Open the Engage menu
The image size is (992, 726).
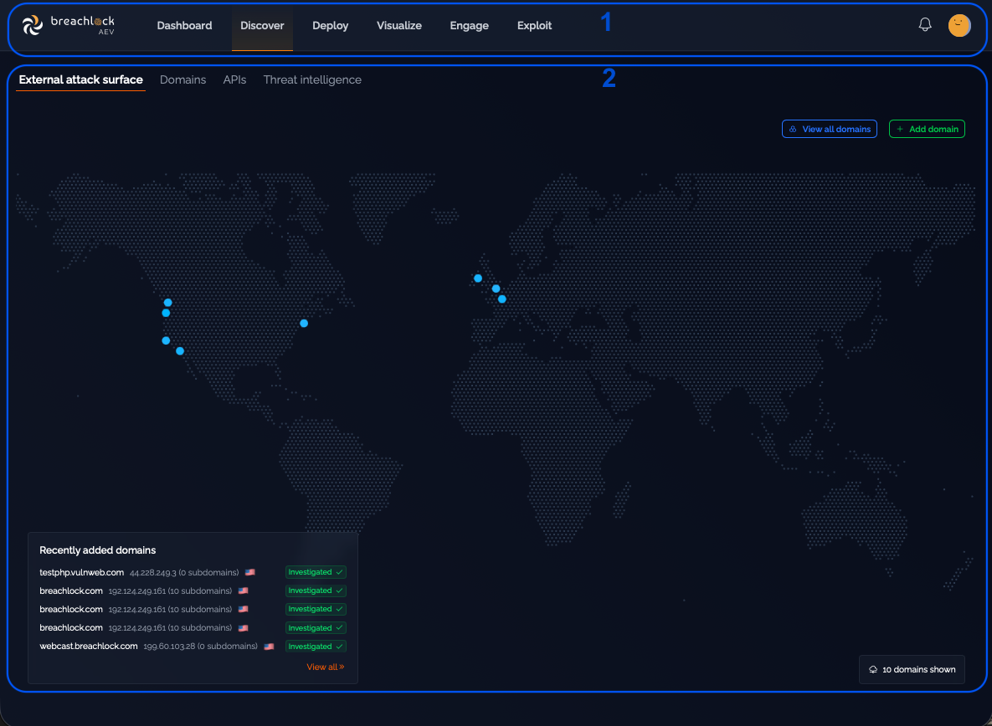click(469, 26)
